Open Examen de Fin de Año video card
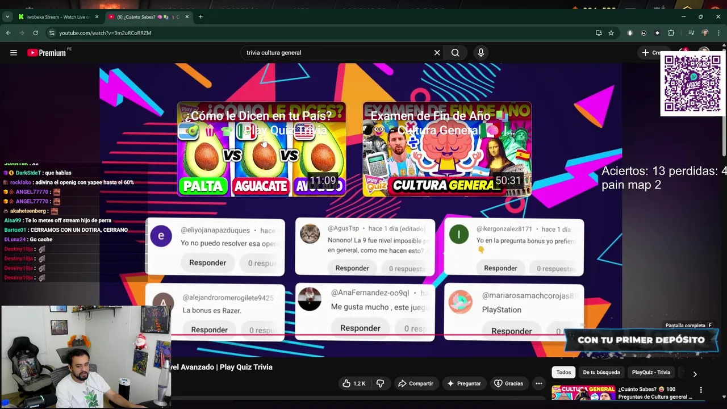 pos(447,149)
